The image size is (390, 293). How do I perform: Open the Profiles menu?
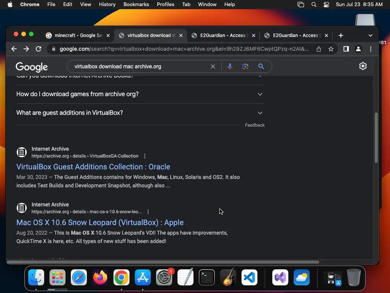[x=165, y=5]
